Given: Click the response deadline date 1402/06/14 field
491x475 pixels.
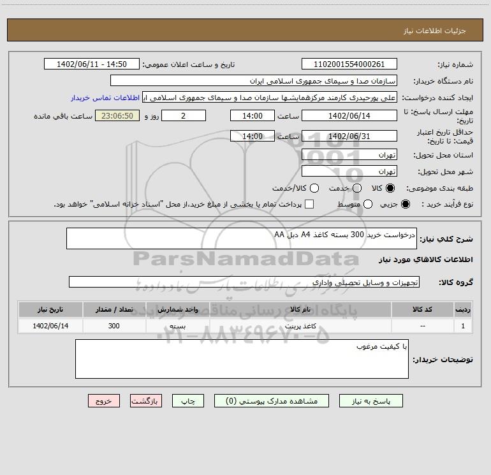Looking at the screenshot, I should [349, 115].
